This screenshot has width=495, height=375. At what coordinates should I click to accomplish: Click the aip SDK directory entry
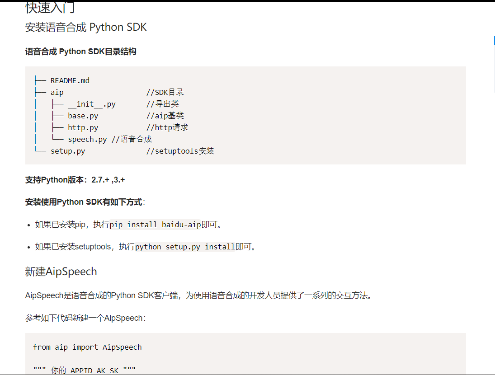point(57,92)
